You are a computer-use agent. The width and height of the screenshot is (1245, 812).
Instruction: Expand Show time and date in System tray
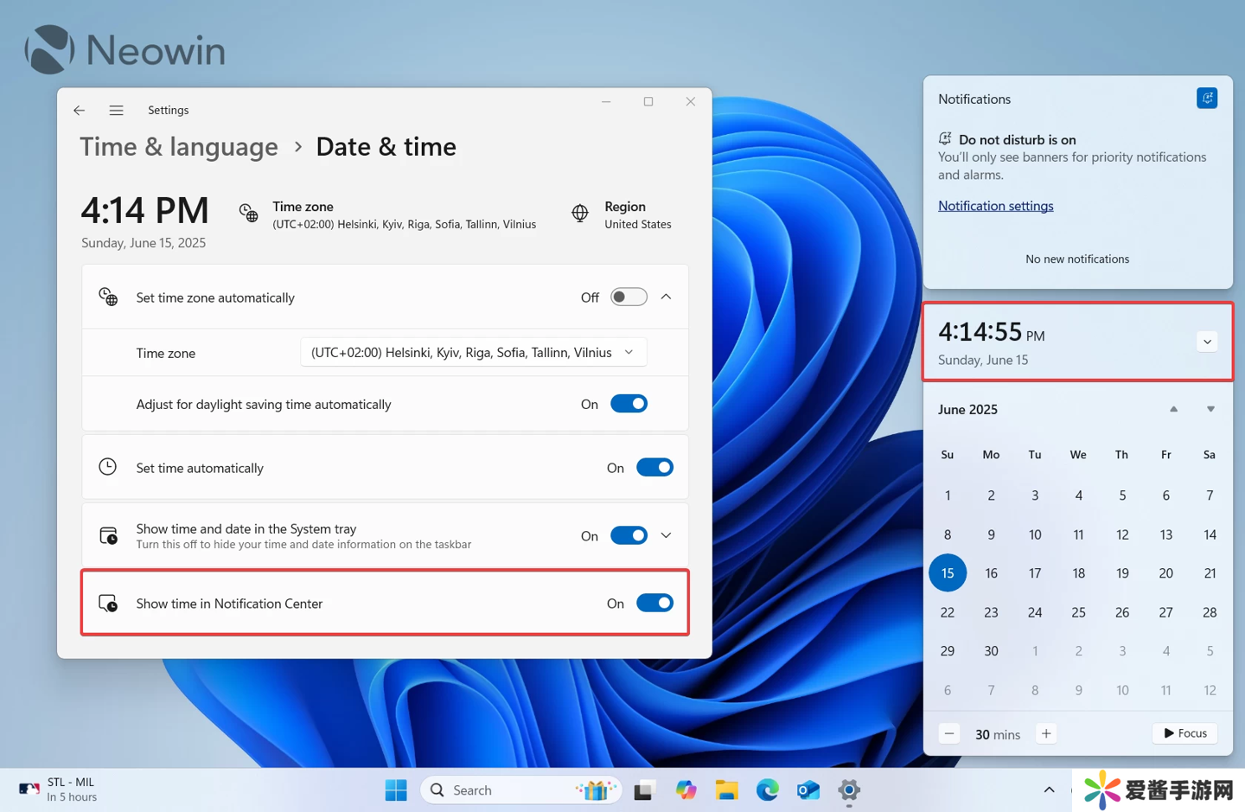click(666, 535)
